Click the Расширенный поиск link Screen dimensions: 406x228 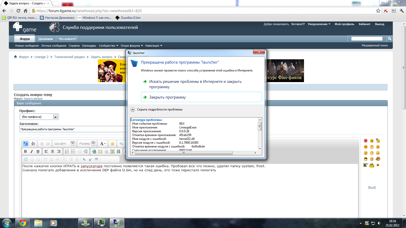[375, 46]
